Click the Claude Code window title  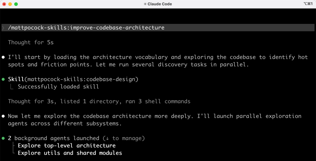click(158, 4)
